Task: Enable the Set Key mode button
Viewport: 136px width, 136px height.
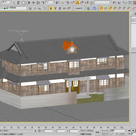Action: [x=105, y=134]
